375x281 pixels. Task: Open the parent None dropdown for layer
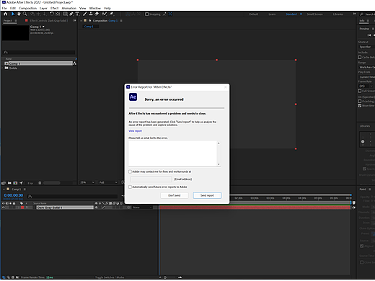tap(142, 208)
